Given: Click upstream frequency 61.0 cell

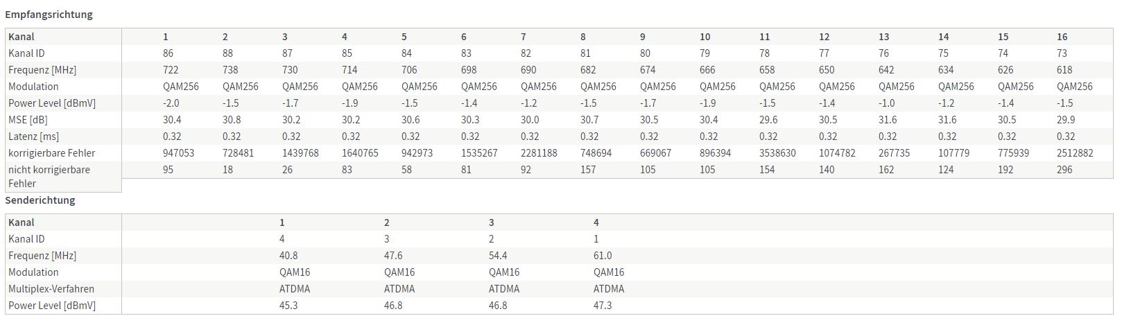Looking at the screenshot, I should point(603,256).
